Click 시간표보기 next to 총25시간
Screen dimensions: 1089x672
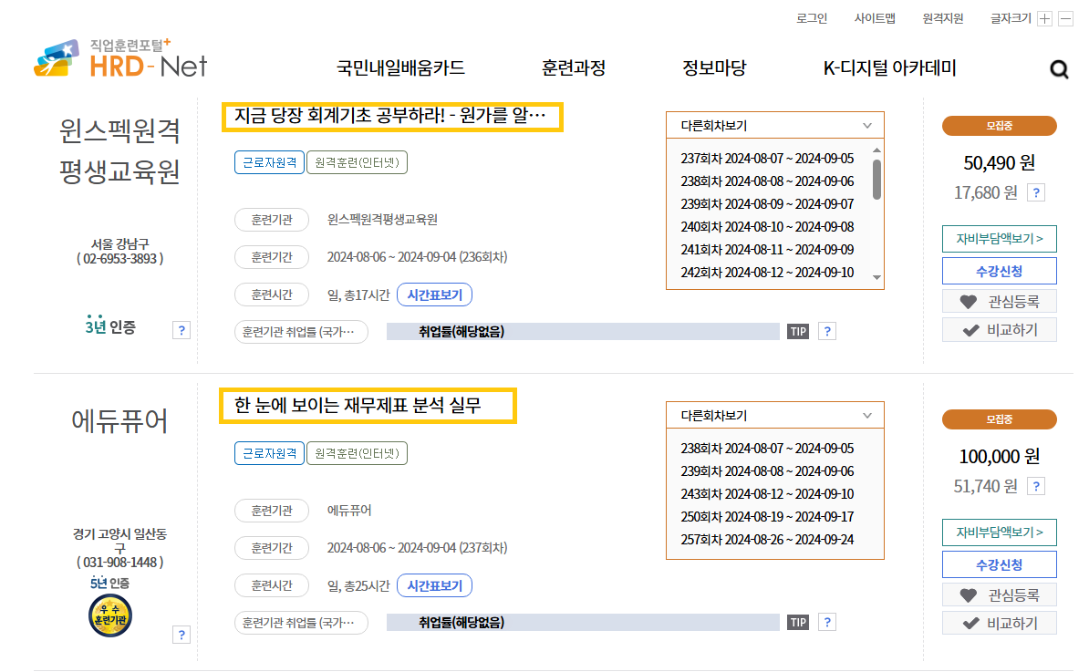click(435, 586)
